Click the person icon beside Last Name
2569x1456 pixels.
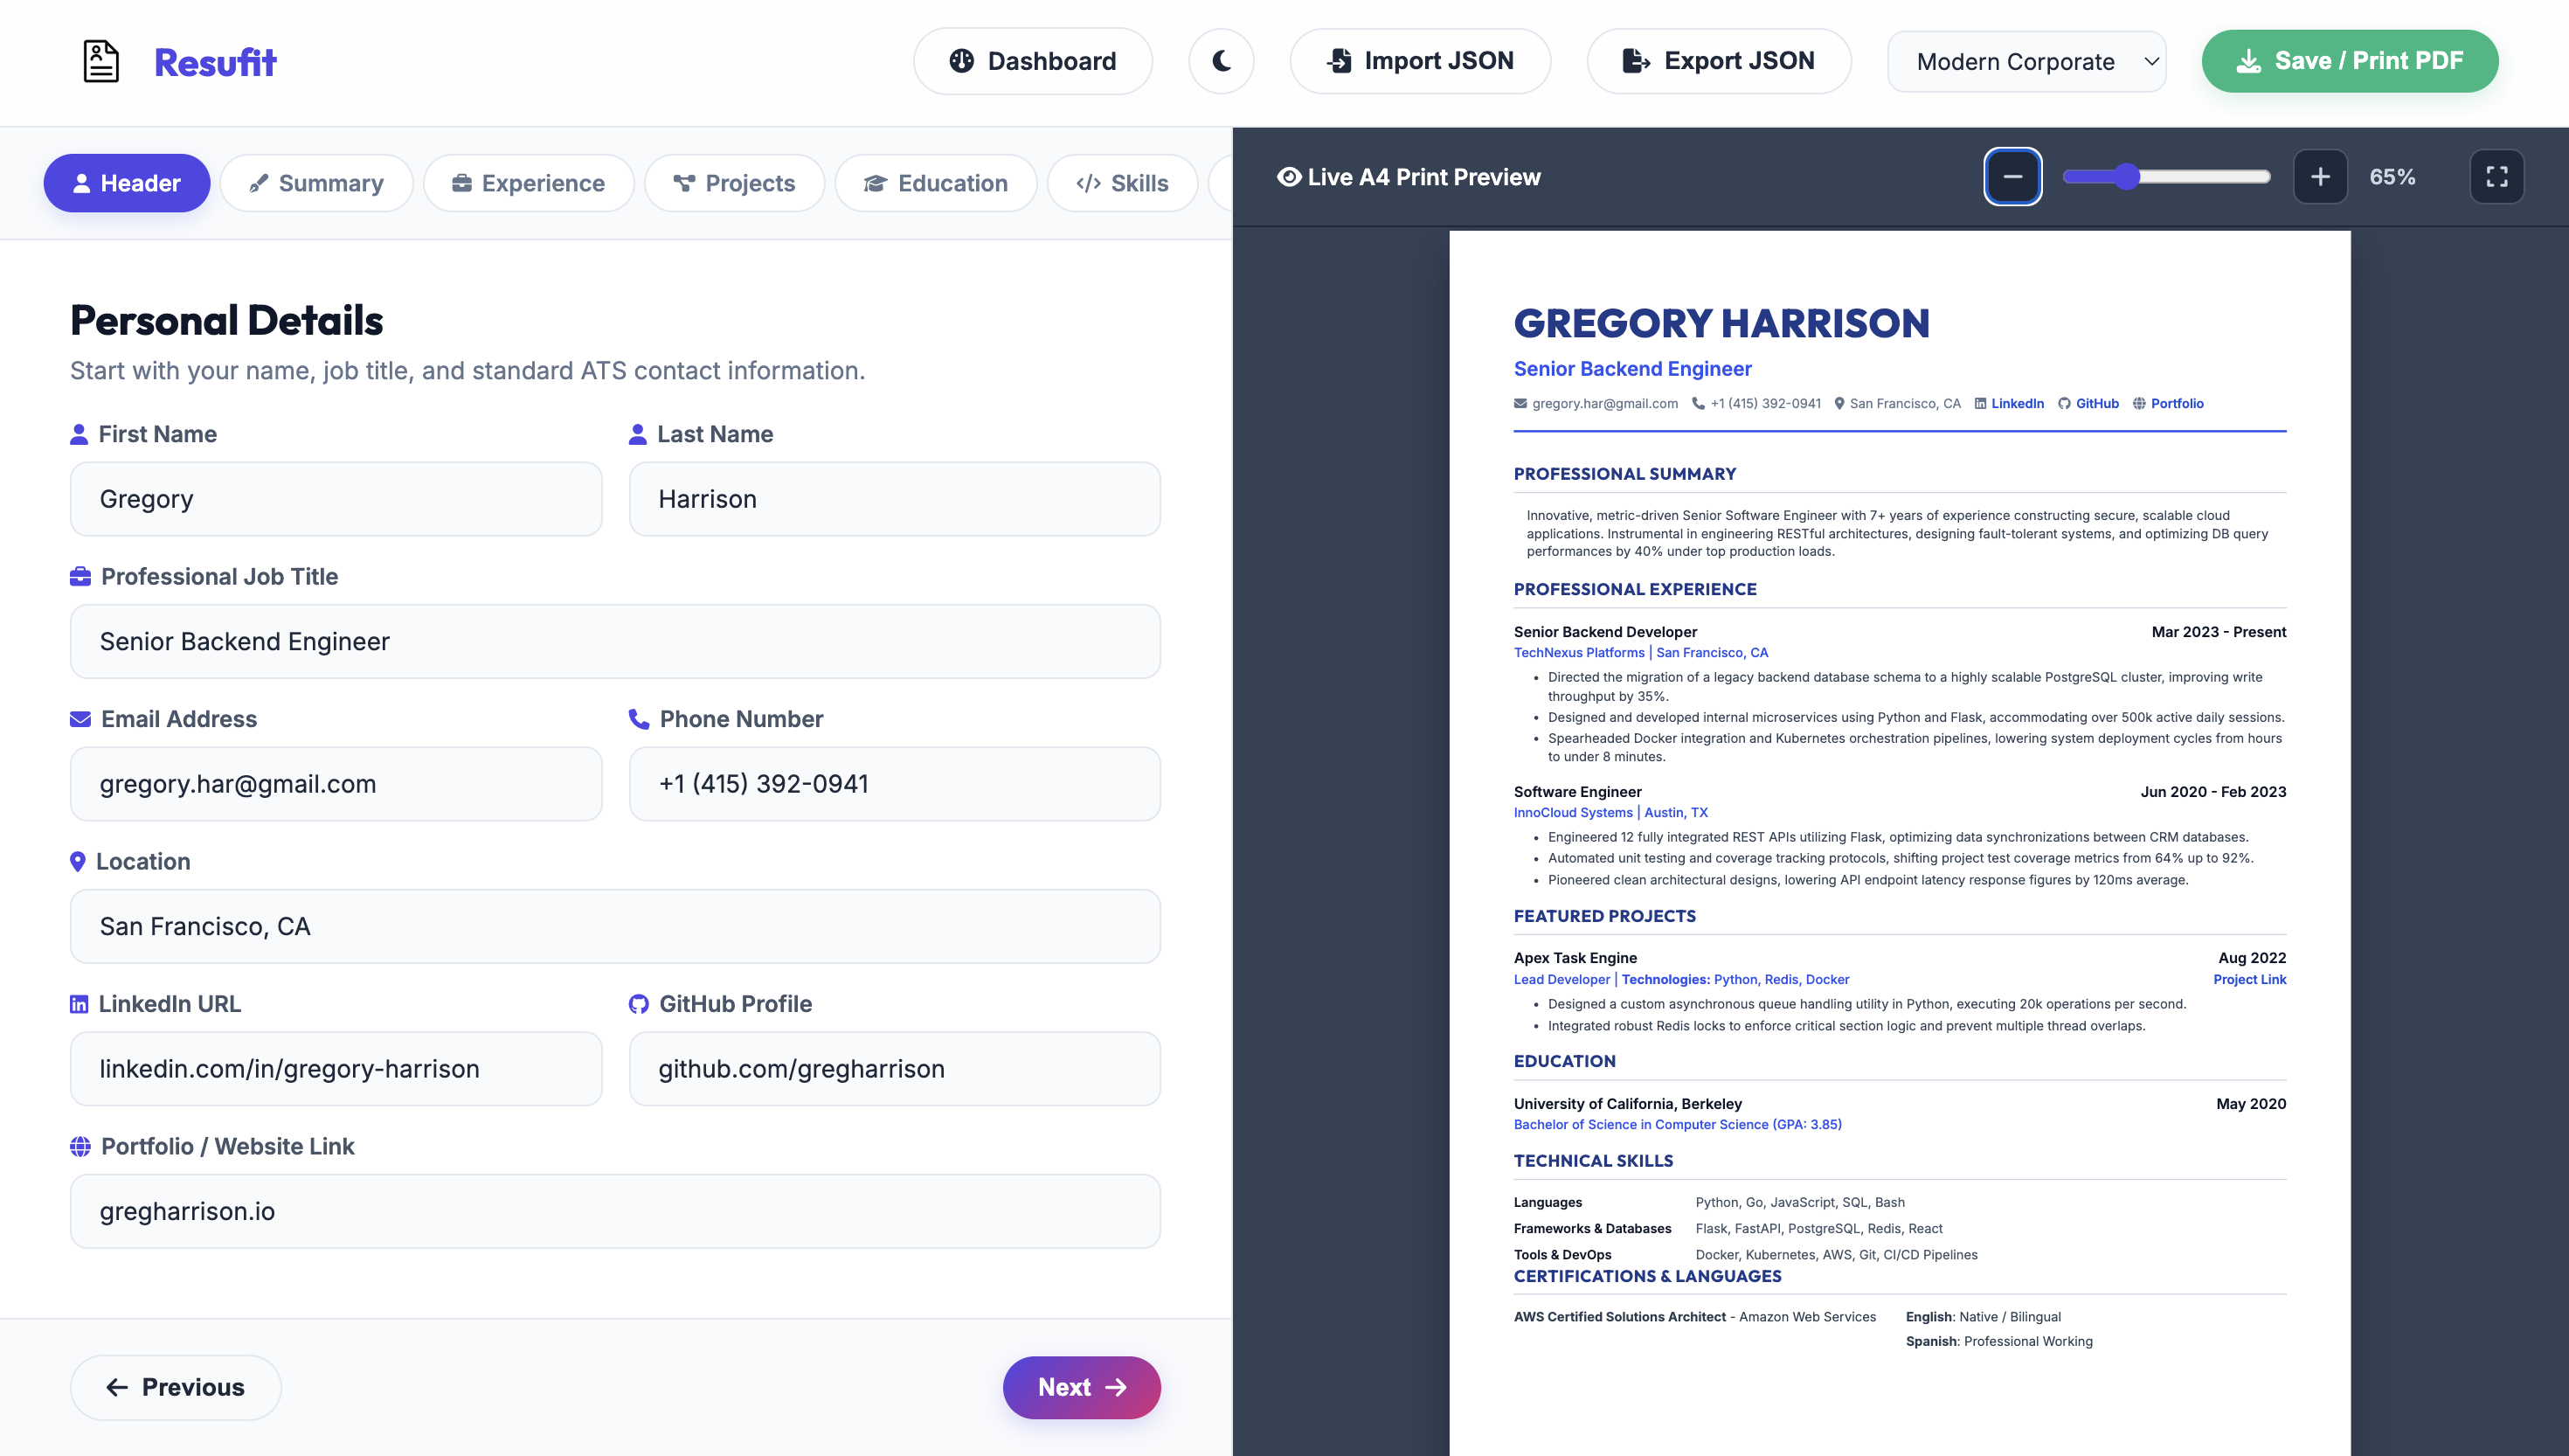pyautogui.click(x=638, y=434)
